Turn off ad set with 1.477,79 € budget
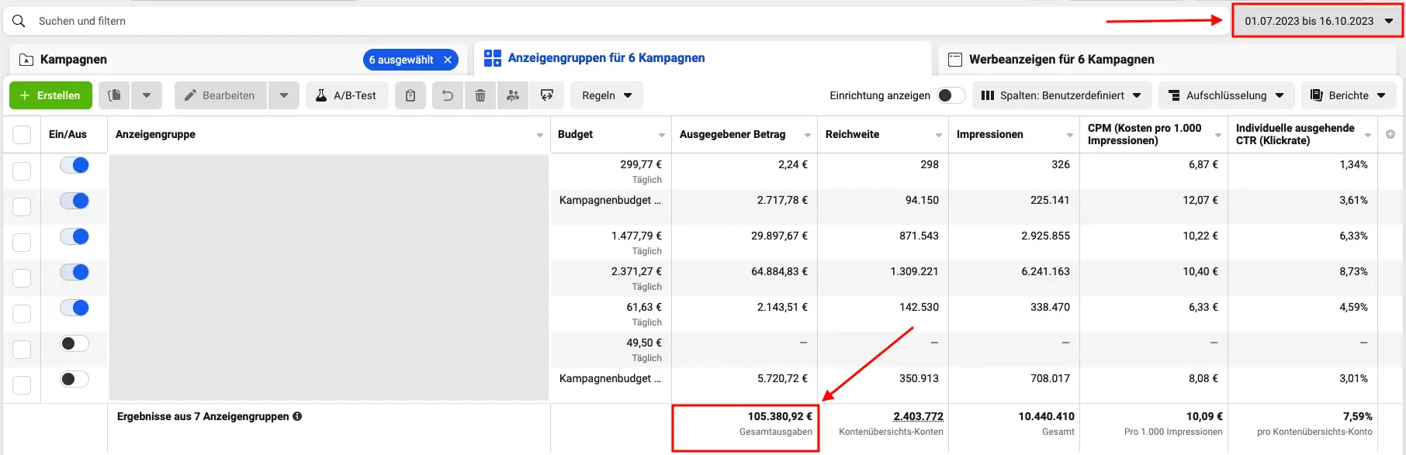Image resolution: width=1406 pixels, height=455 pixels. click(74, 236)
